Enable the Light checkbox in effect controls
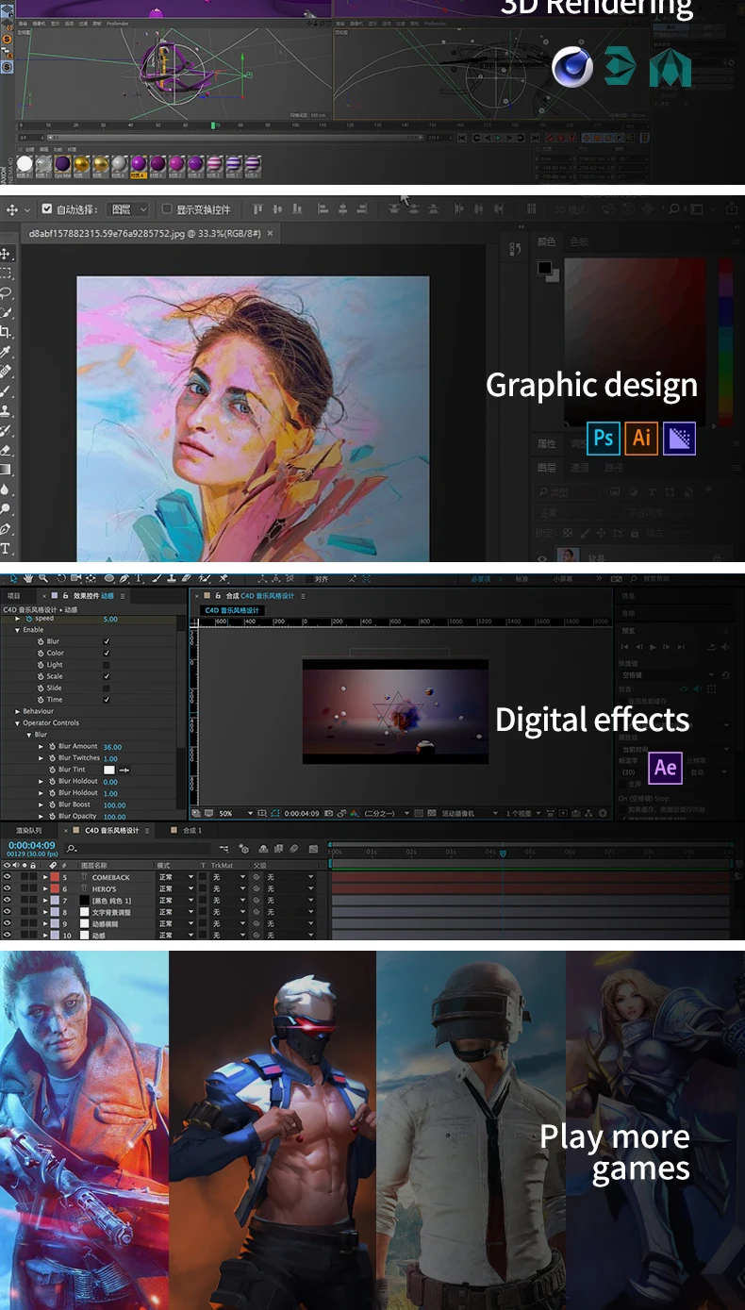Screen dimensions: 745x1310 (107, 665)
